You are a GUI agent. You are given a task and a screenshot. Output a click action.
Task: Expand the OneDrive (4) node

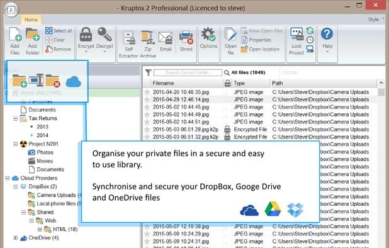(15, 238)
